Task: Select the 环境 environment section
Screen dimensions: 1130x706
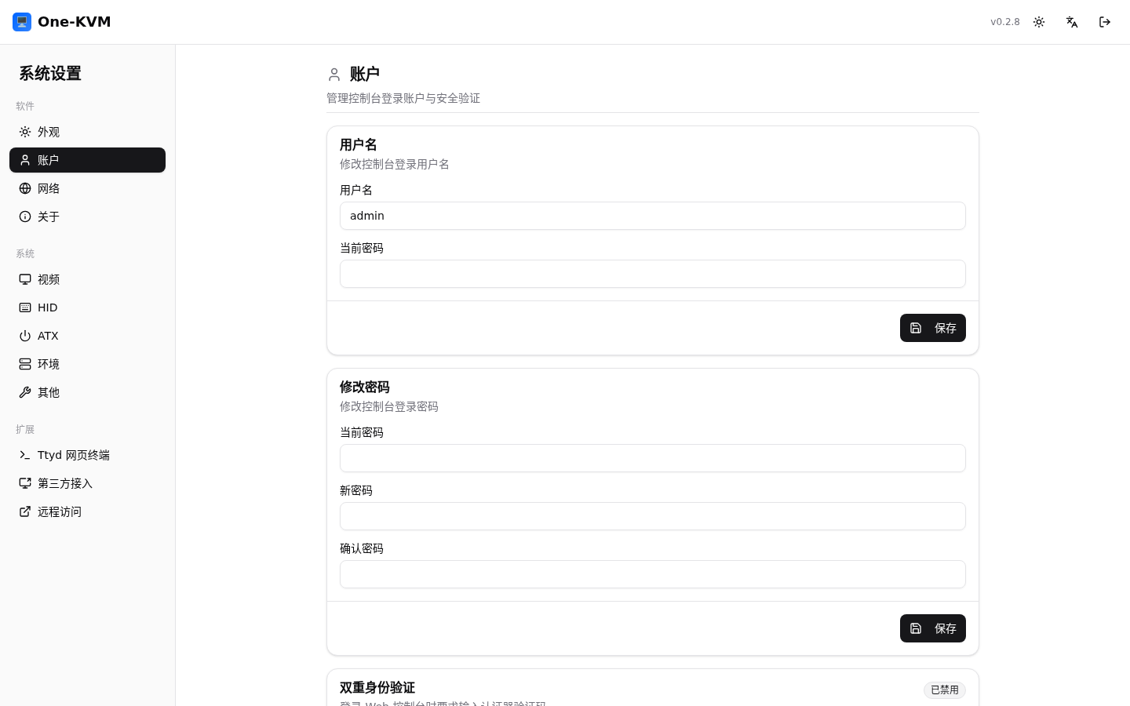Action: (x=87, y=364)
